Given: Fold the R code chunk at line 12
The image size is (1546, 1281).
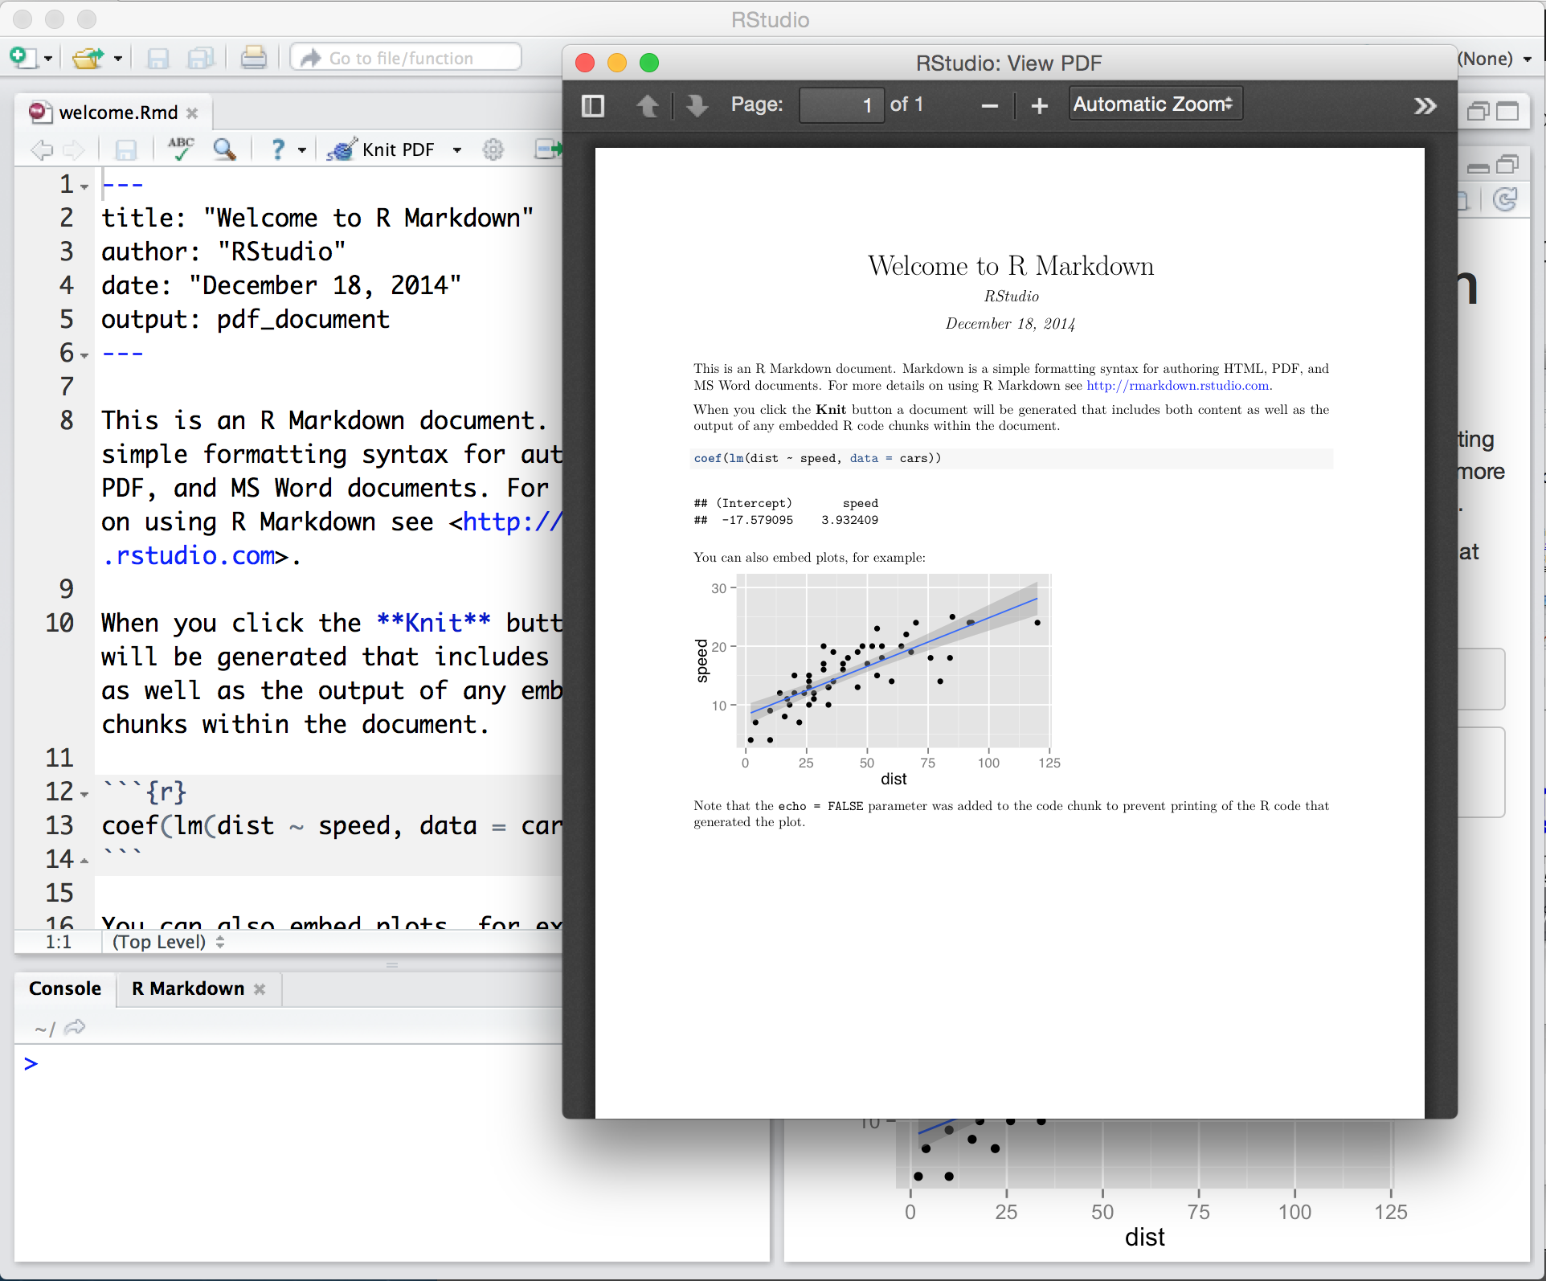Looking at the screenshot, I should coord(84,795).
